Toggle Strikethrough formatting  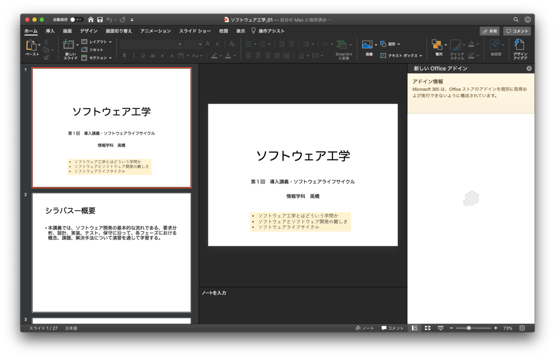tap(153, 55)
